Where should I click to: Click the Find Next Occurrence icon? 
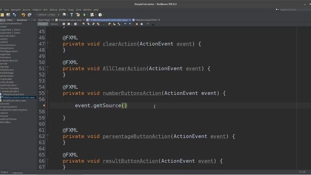click(93, 24)
